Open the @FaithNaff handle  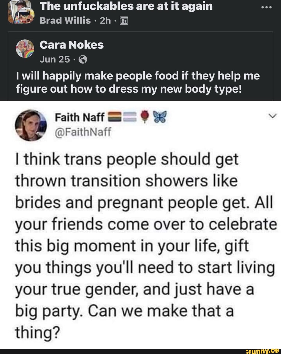(83, 132)
